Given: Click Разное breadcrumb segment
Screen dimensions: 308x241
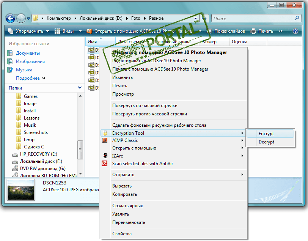Looking at the screenshot, I should tap(156, 18).
